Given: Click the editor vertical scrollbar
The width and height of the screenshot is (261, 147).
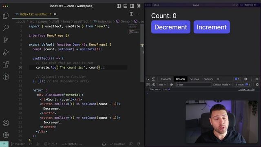Looking at the screenshot, I should 142,53.
